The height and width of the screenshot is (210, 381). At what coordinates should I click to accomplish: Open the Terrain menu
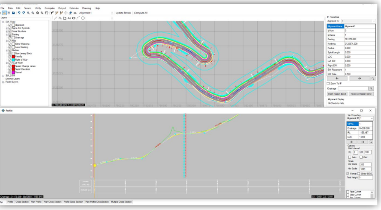tap(28, 8)
